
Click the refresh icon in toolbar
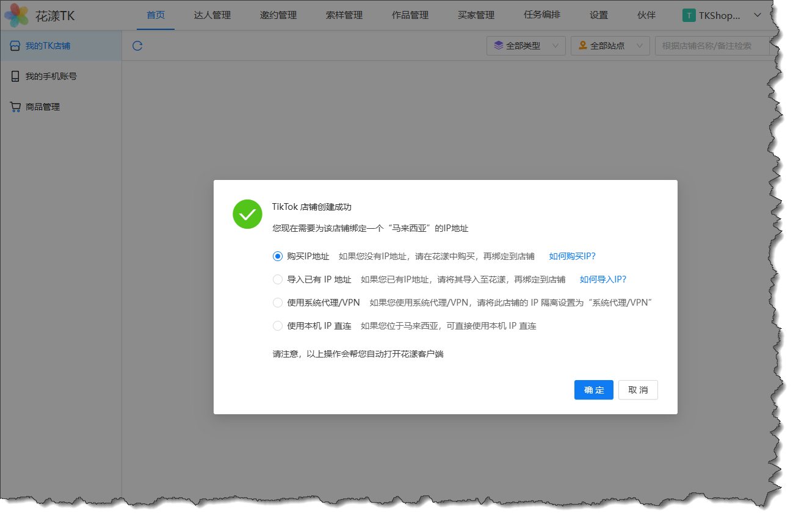click(x=137, y=46)
